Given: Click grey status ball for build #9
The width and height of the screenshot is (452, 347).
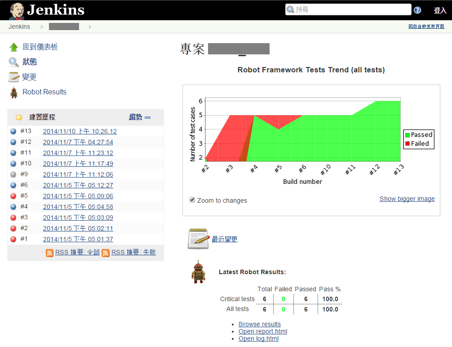Looking at the screenshot, I should coord(13,174).
